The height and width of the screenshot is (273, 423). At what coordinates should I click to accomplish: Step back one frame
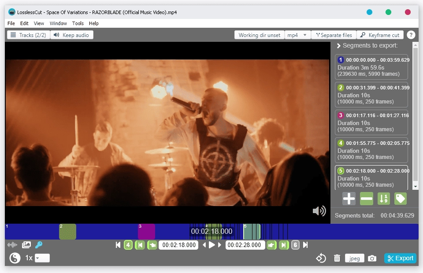tap(204, 245)
